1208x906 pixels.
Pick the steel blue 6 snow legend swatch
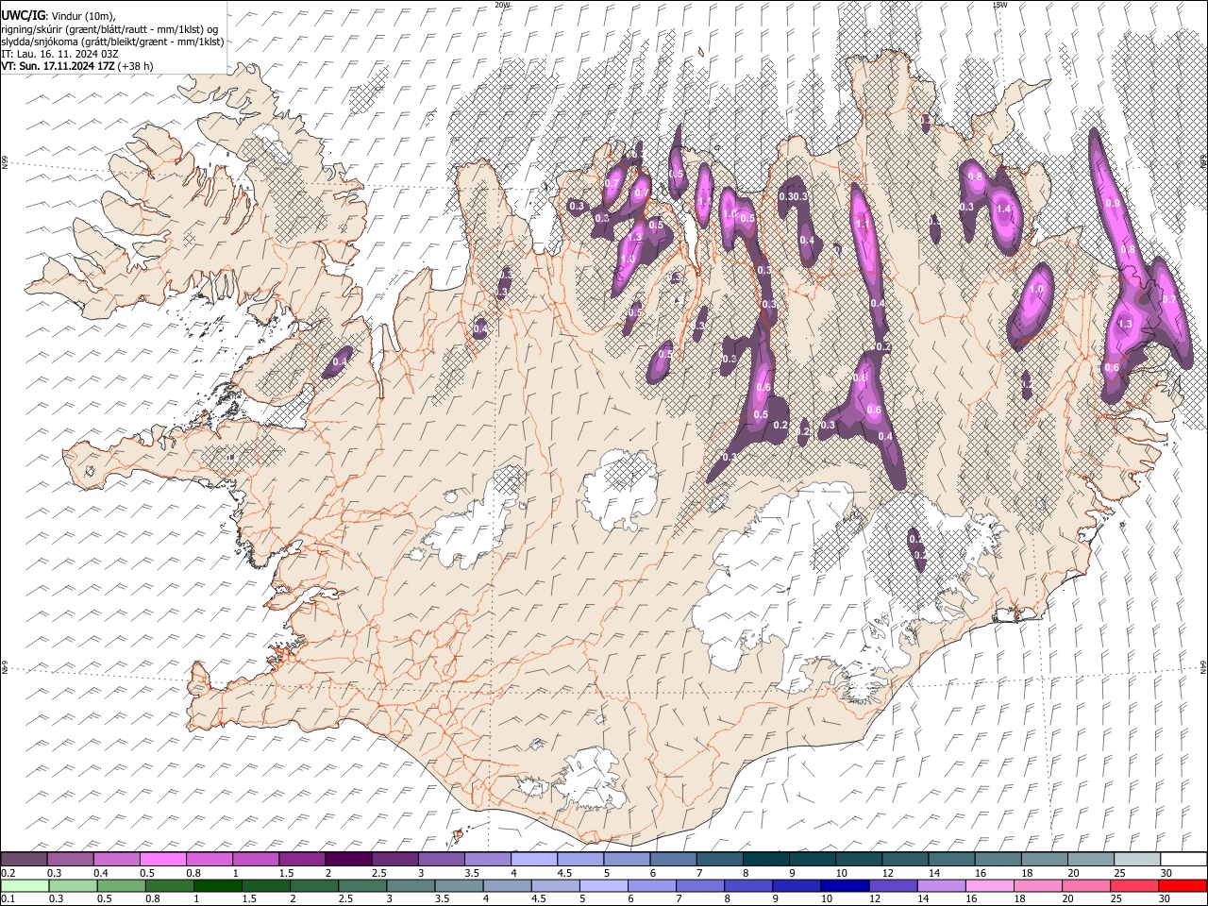pos(673,859)
